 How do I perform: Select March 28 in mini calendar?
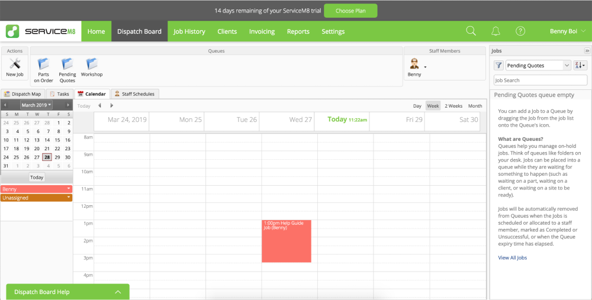click(x=47, y=157)
